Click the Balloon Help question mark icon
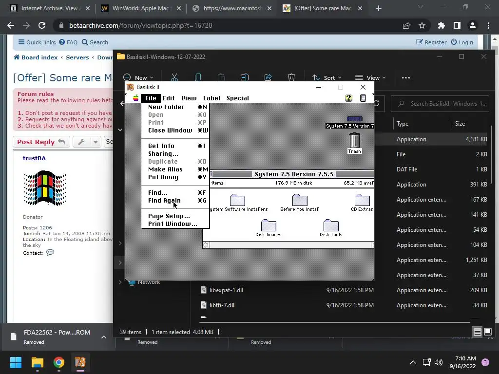This screenshot has width=499, height=374. pos(348,98)
